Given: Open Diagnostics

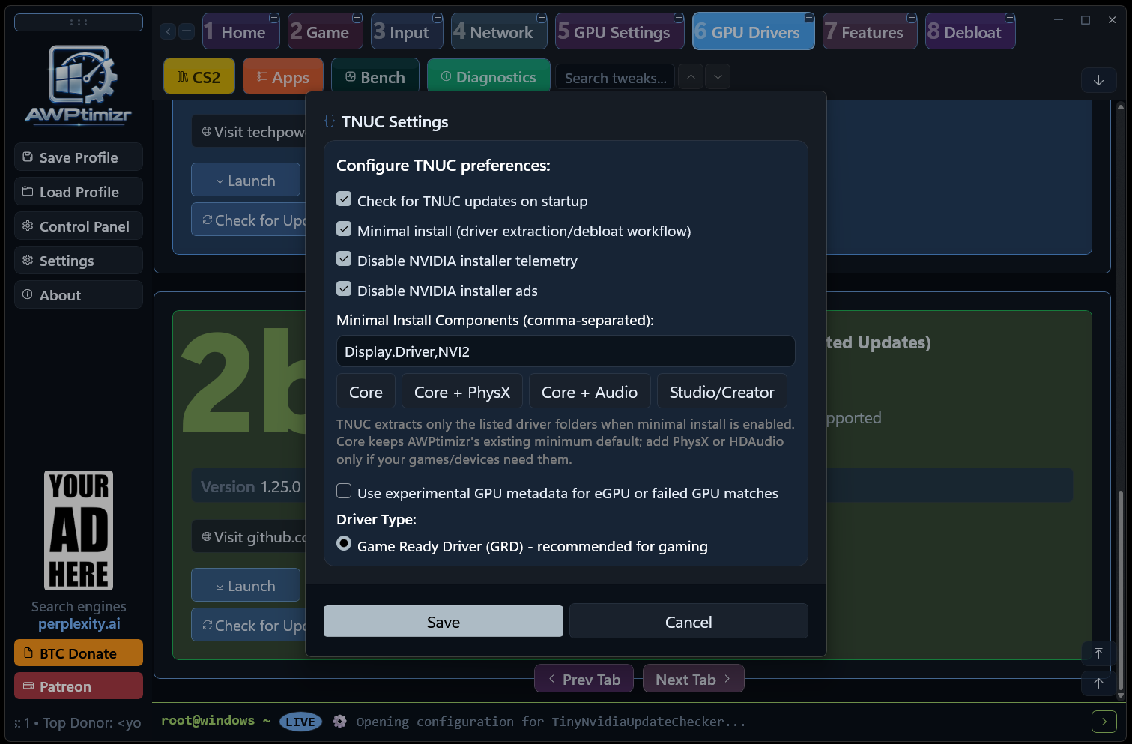Looking at the screenshot, I should click(489, 77).
